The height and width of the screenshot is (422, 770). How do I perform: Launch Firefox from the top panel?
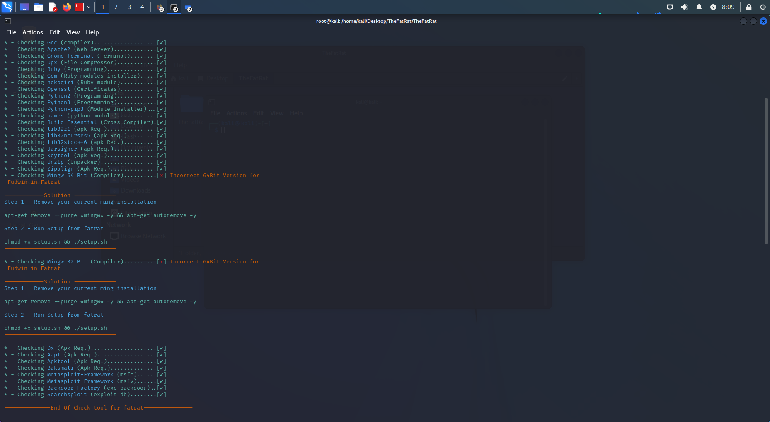[66, 7]
